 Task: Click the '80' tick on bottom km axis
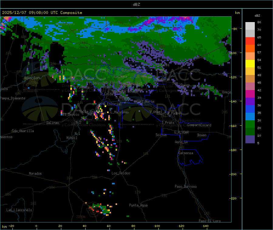pos(133,226)
